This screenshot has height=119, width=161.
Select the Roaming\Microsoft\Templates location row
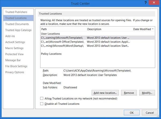coord(98,38)
